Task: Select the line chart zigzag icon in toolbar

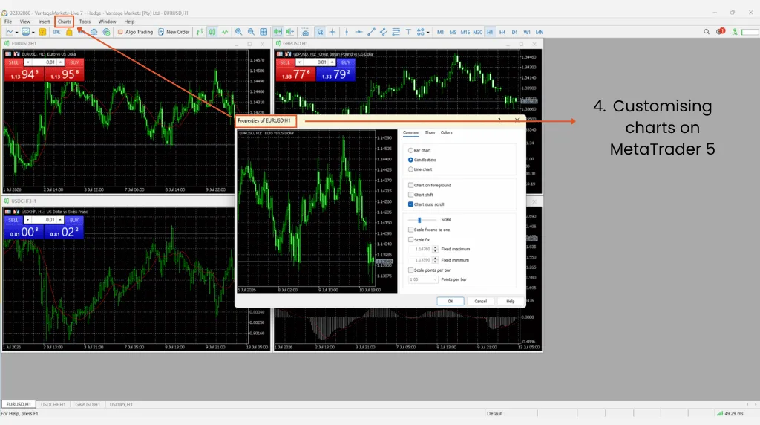Action: 225,32
